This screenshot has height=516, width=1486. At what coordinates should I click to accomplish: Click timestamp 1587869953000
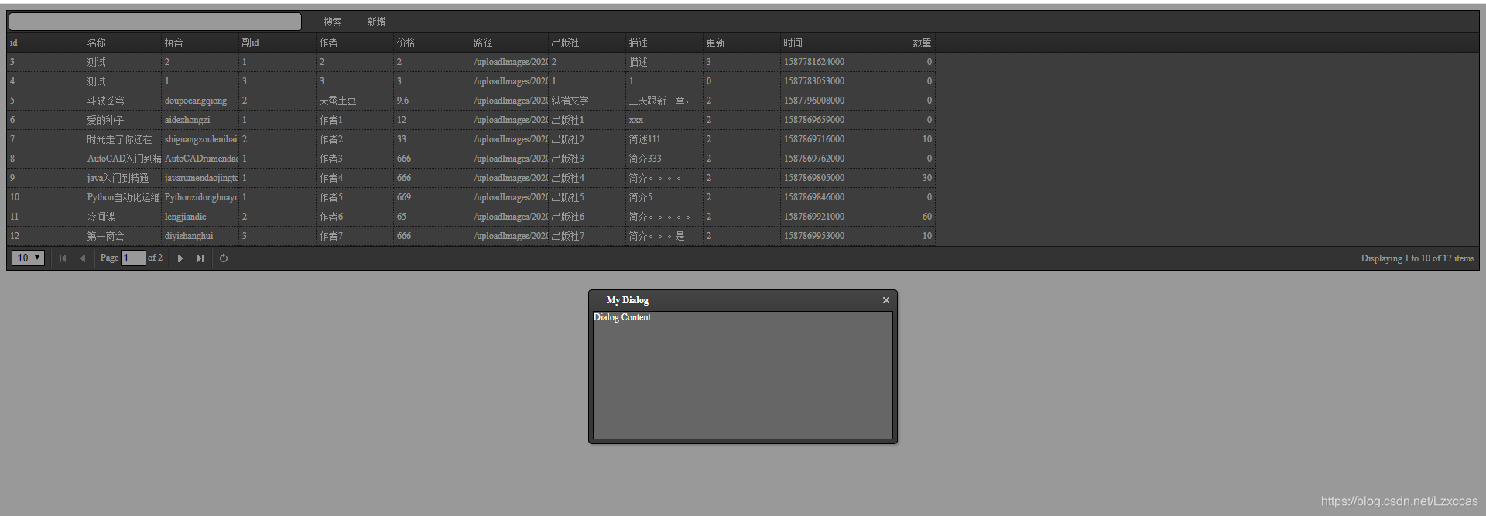tap(819, 236)
